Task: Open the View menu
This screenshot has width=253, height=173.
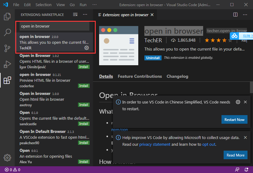Action: 61,5
